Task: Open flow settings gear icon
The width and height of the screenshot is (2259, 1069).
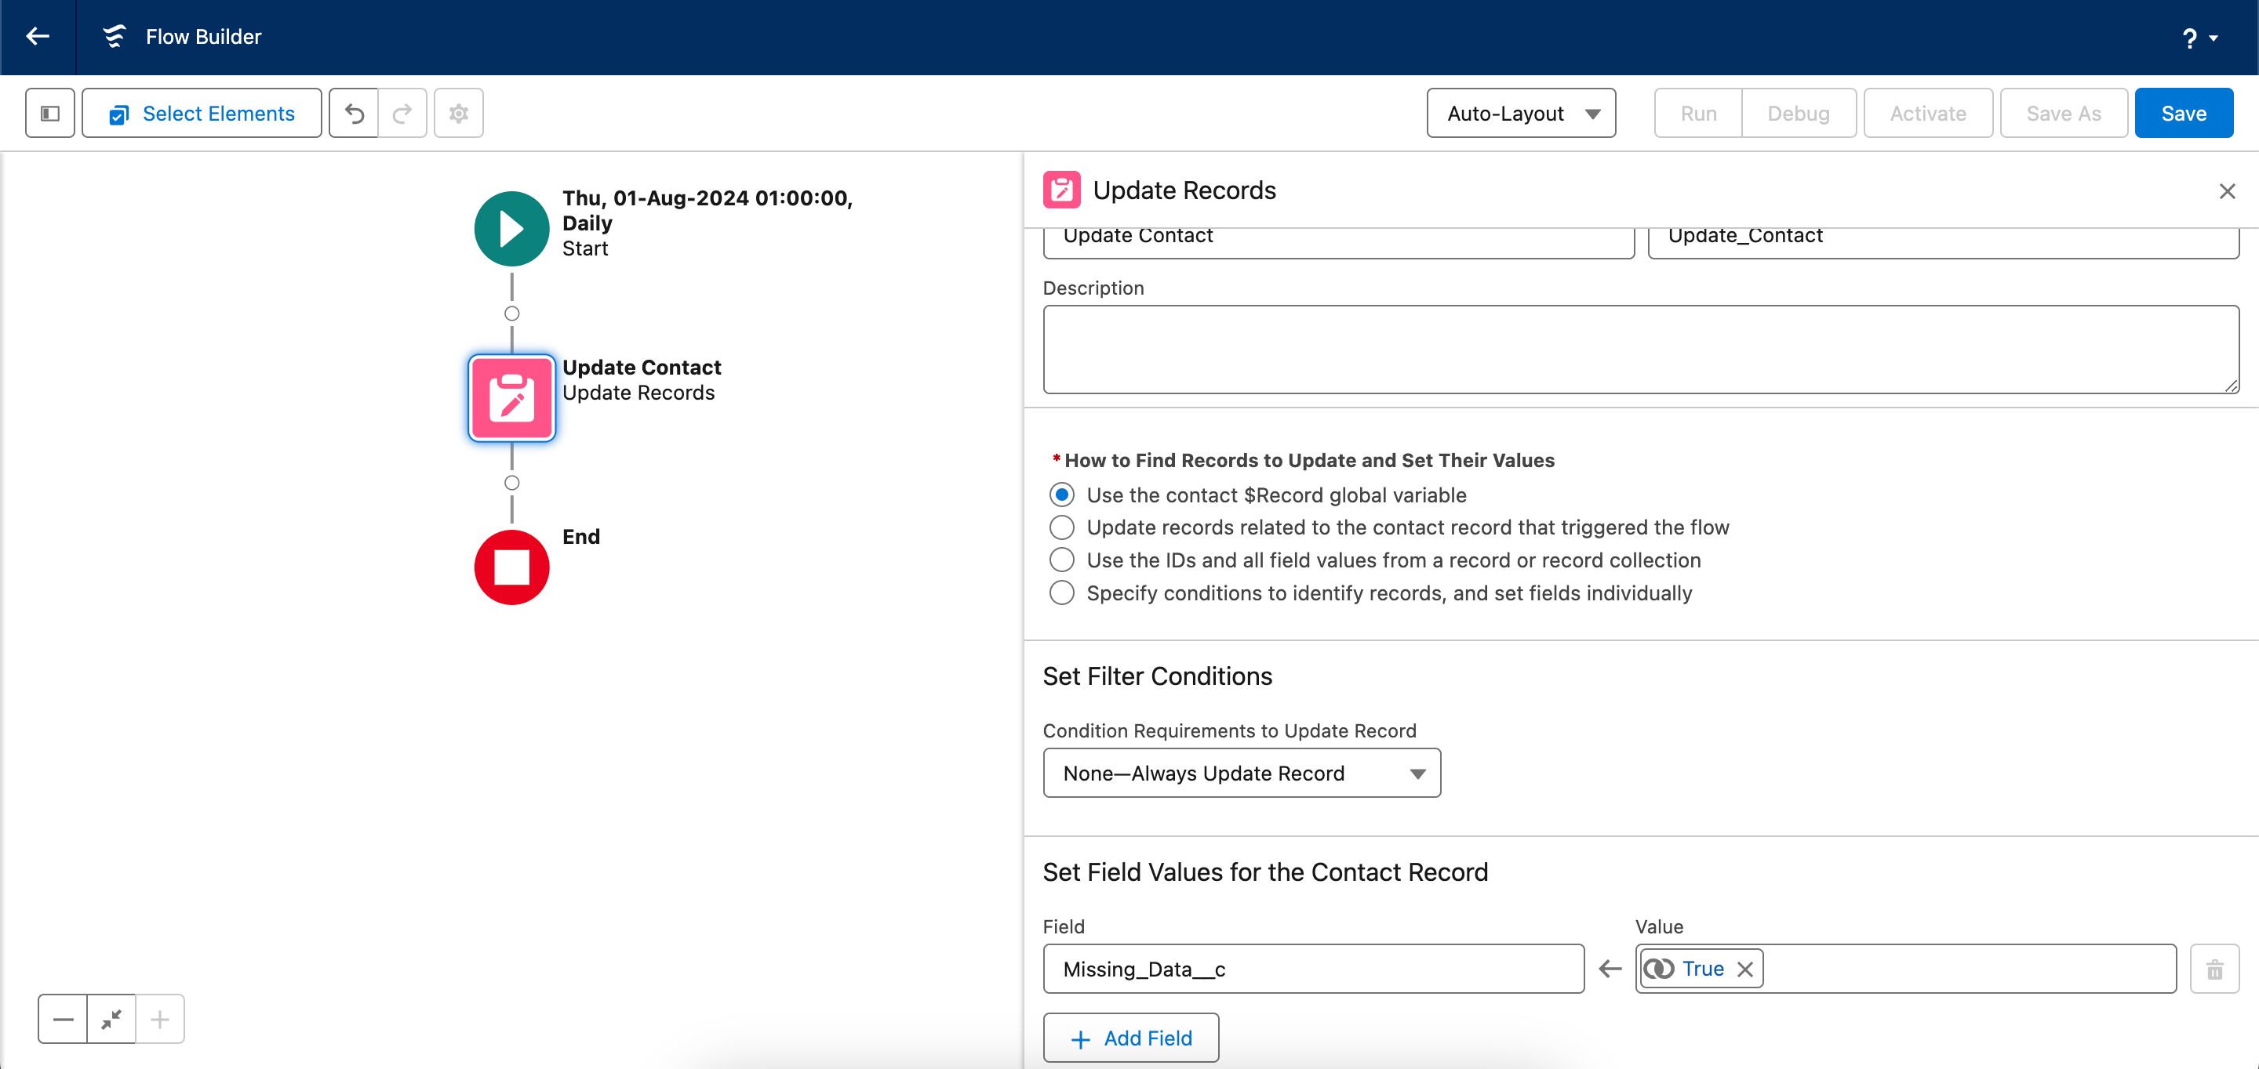Action: 459,114
